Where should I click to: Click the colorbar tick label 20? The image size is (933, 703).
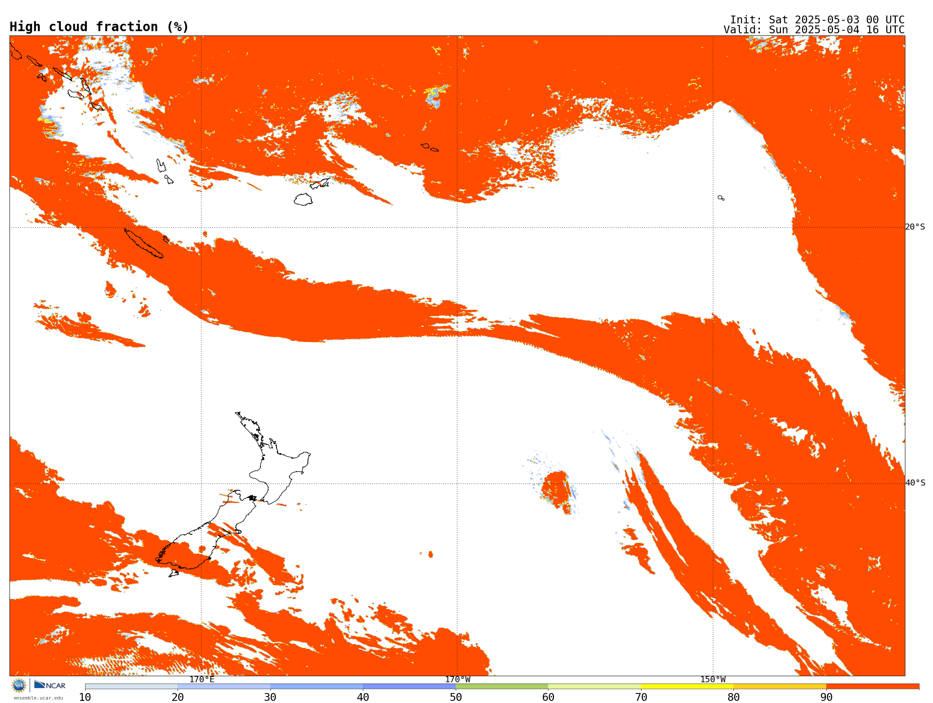click(178, 697)
